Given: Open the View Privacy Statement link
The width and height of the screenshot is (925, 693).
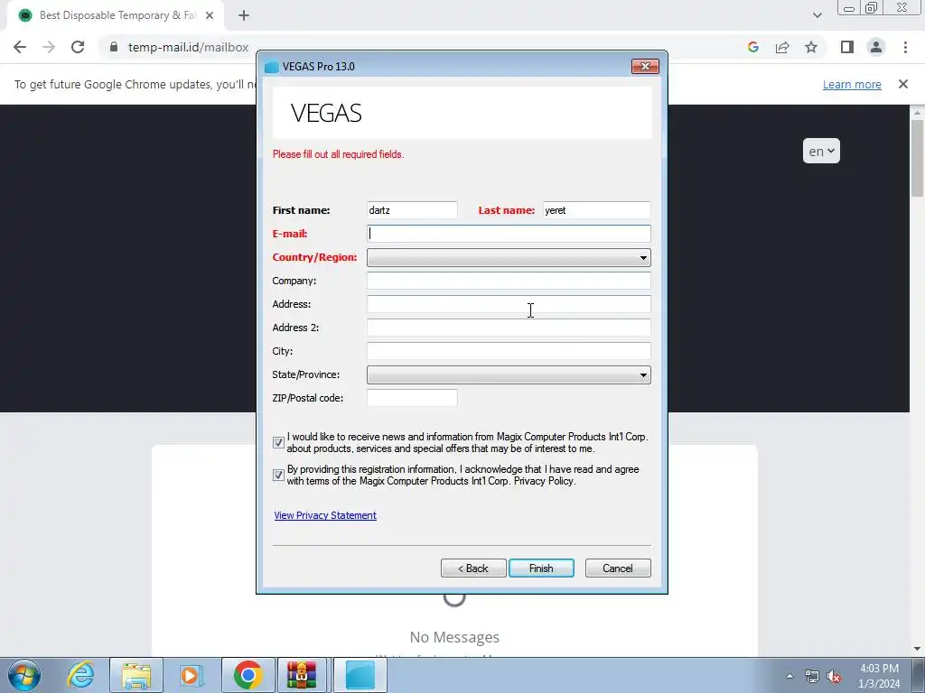Looking at the screenshot, I should [x=325, y=515].
